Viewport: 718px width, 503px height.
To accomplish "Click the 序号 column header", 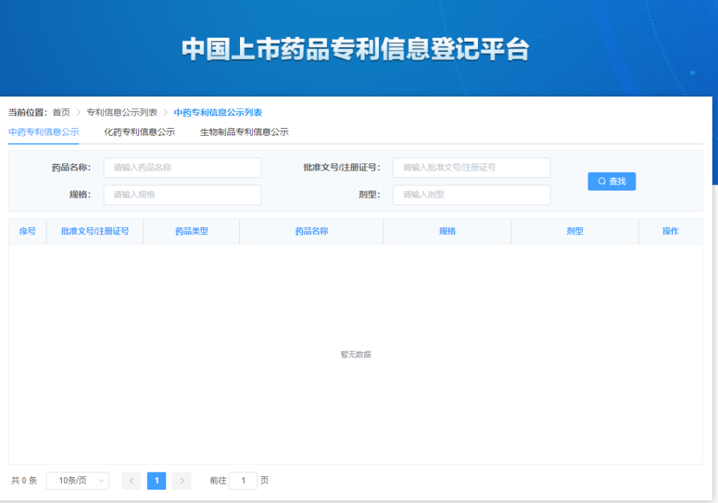I will pyautogui.click(x=27, y=232).
